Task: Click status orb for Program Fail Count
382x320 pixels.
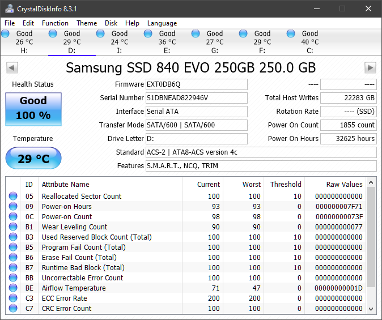Action: coord(13,247)
